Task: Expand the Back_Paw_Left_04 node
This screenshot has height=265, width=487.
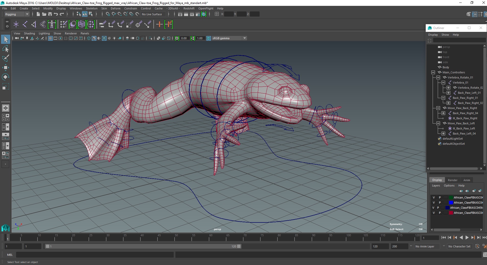Action: (443, 134)
